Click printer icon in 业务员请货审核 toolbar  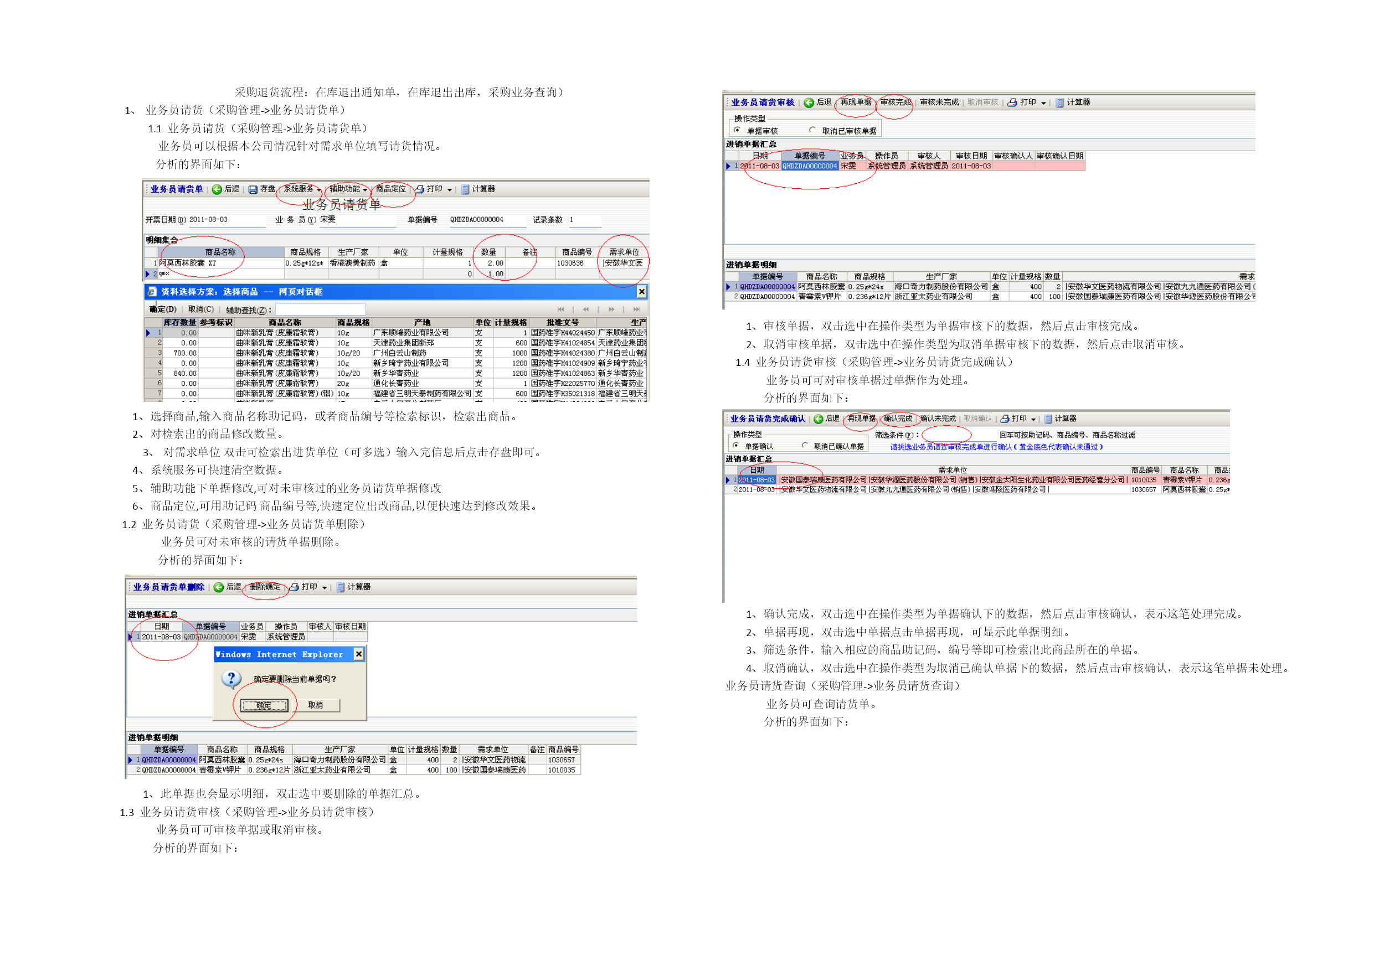[x=1012, y=103]
